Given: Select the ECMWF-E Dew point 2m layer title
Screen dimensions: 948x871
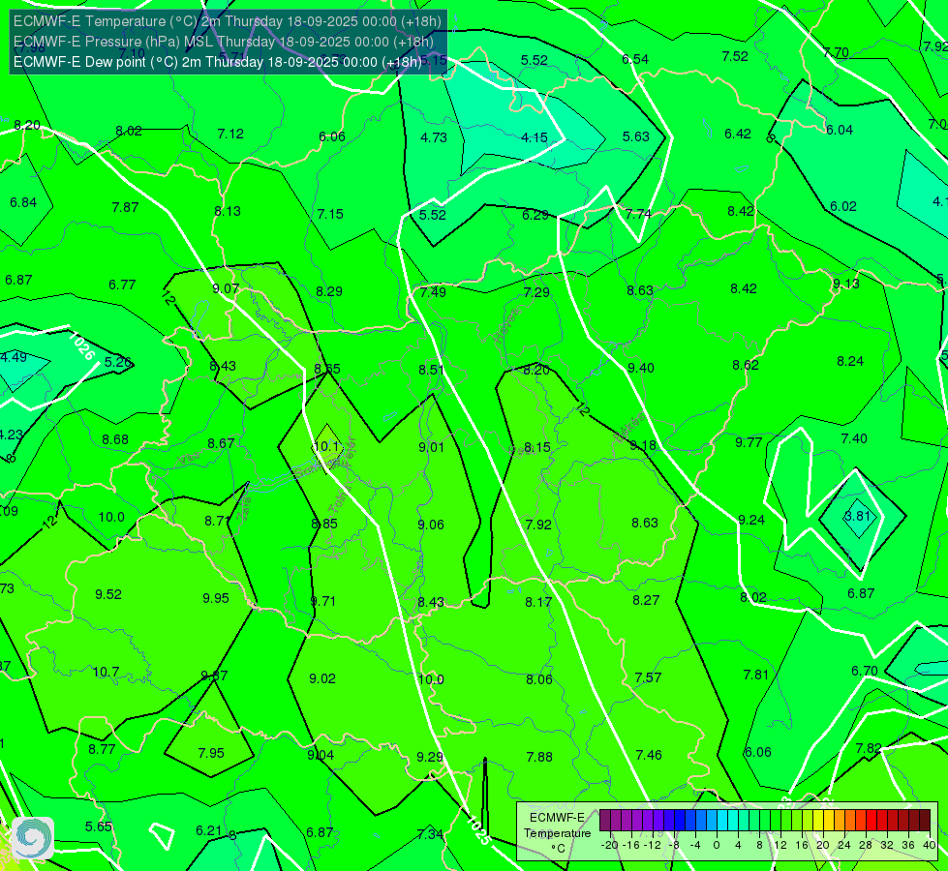Looking at the screenshot, I should (218, 62).
